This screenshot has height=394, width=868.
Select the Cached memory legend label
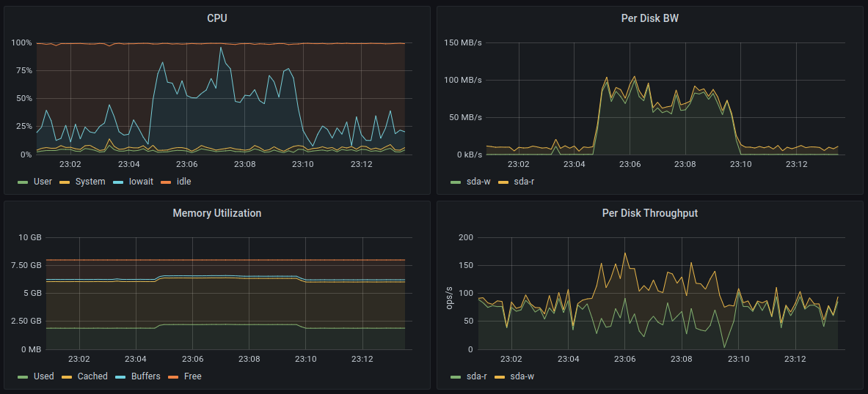[92, 376]
